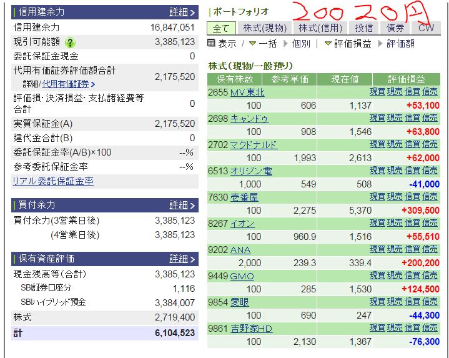Click 信買 for イオン
This screenshot has height=358, width=449.
(412, 223)
